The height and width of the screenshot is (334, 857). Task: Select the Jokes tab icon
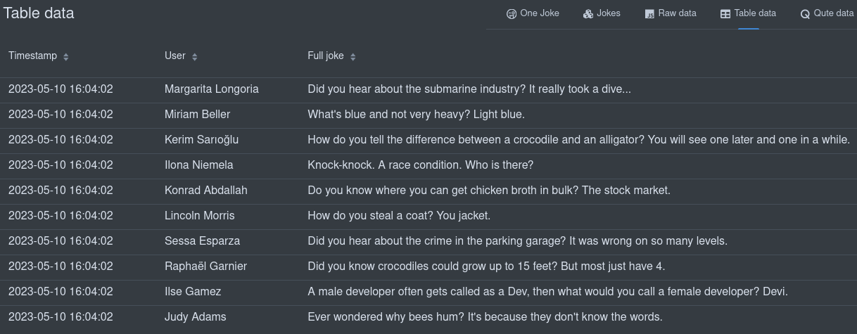588,13
